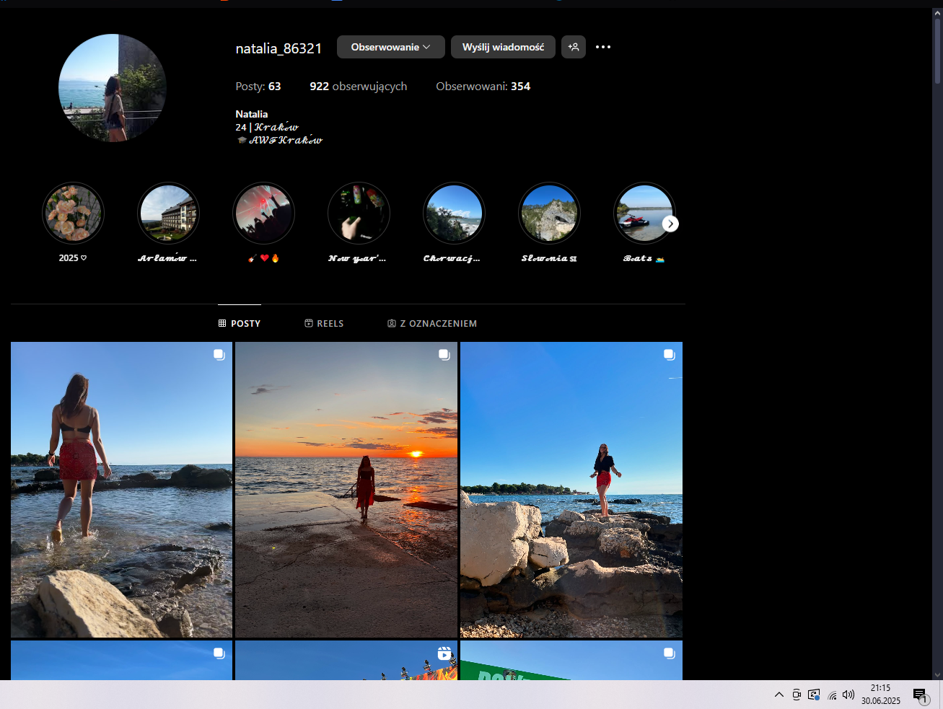Open the Arlamów story highlight
943x709 pixels.
(168, 213)
